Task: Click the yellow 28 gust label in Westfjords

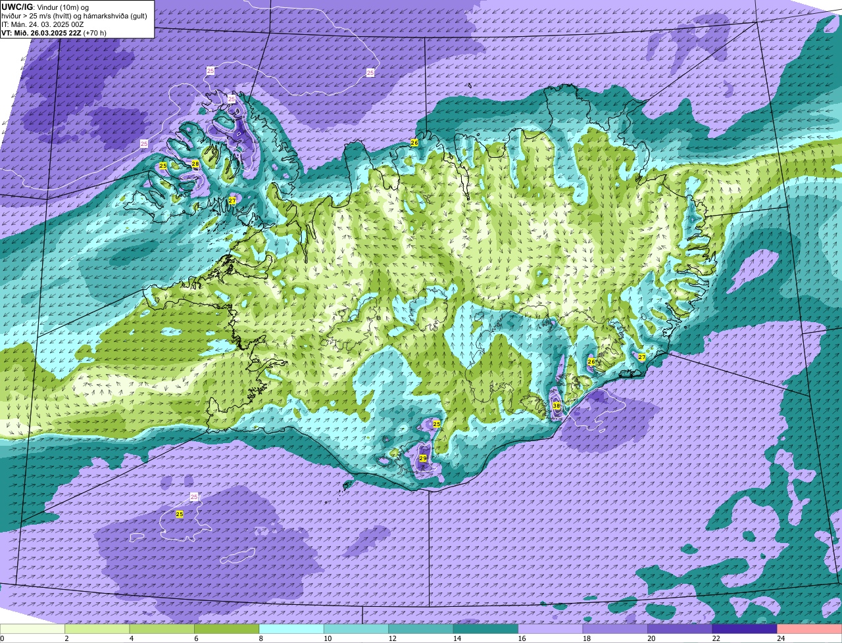Action: click(195, 164)
